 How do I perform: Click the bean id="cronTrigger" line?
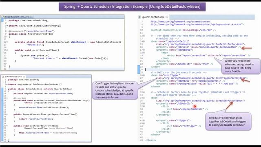click(165, 75)
